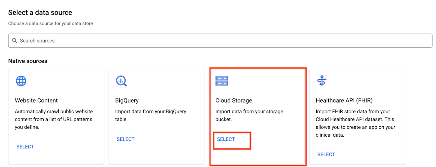
Task: Click the Cloud Storage server icon
Action: tap(222, 81)
